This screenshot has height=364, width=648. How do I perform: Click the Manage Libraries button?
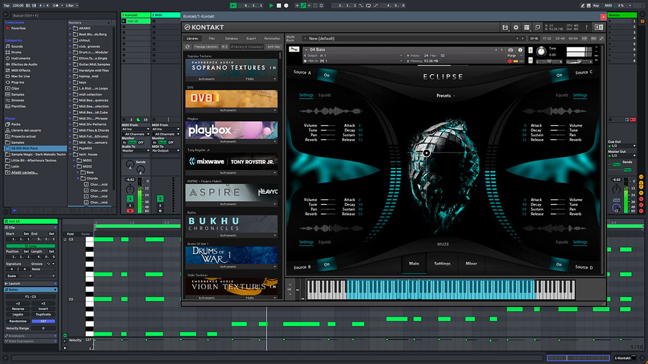tap(205, 47)
